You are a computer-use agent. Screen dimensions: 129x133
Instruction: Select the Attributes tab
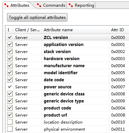tap(18, 5)
